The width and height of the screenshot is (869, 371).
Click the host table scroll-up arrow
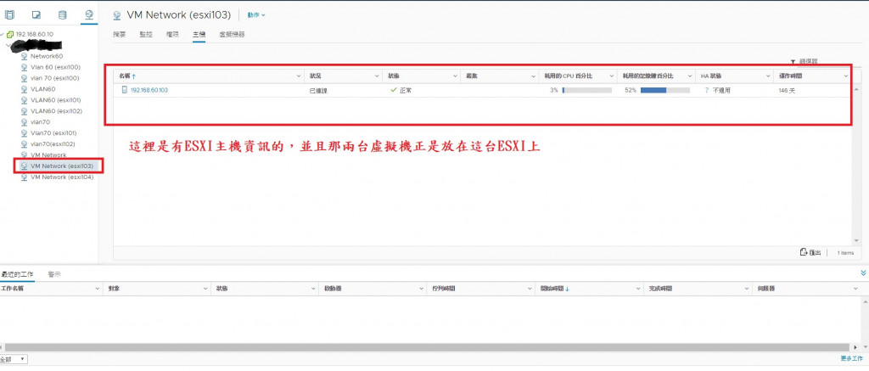(857, 89)
